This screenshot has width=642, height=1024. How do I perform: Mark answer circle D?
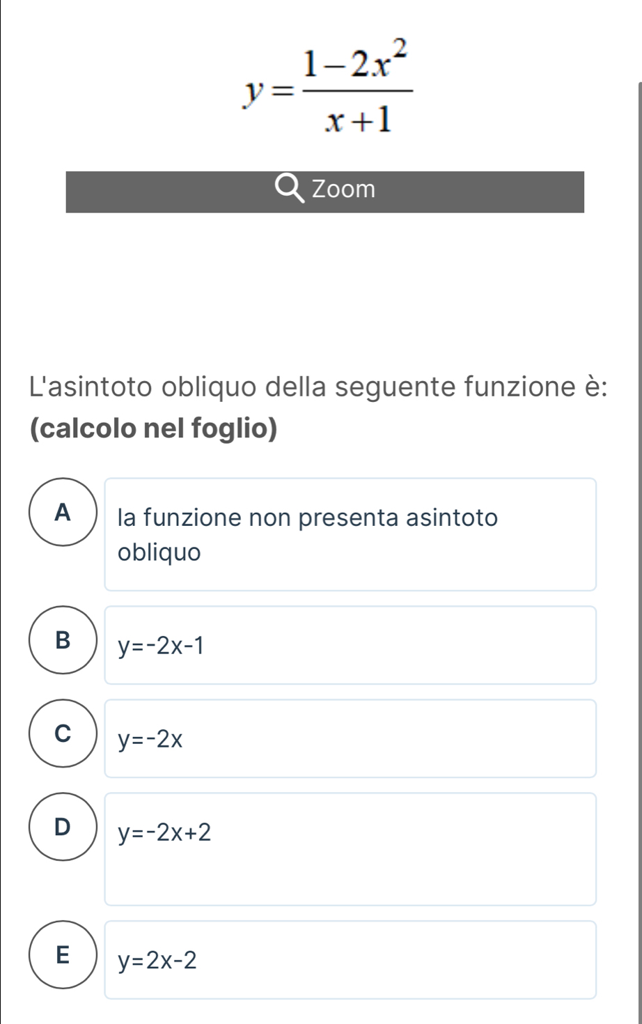tap(63, 827)
